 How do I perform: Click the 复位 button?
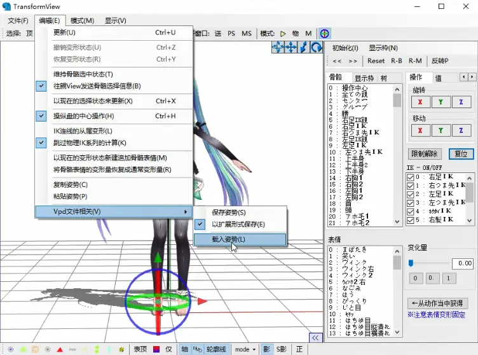(461, 154)
